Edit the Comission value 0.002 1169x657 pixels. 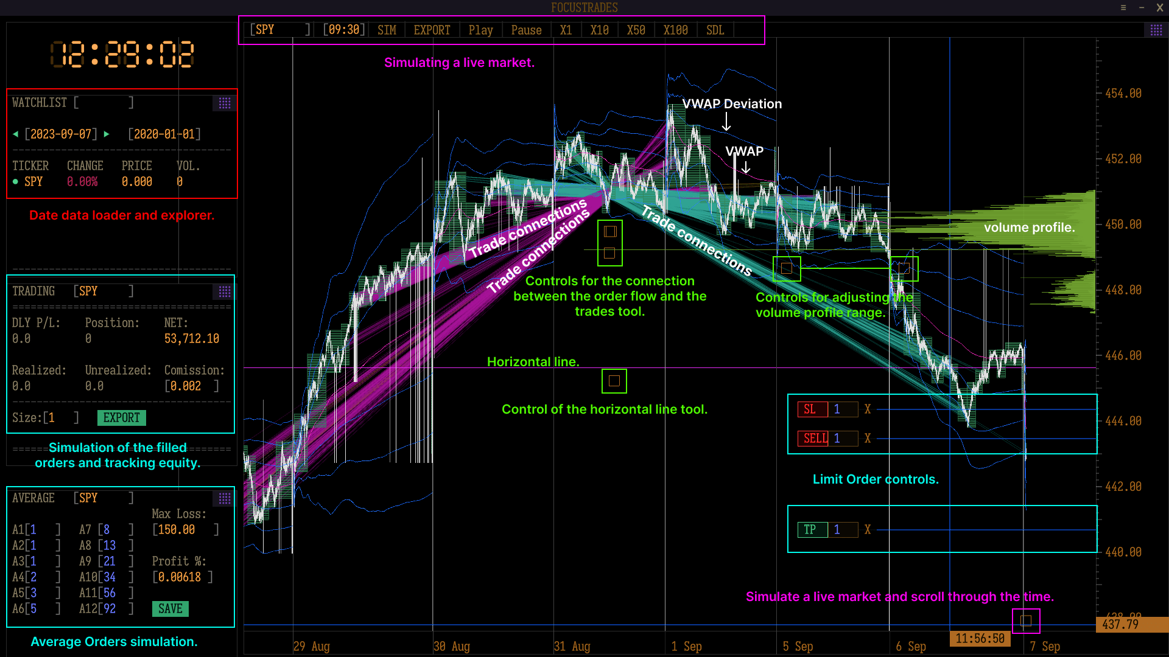pos(191,386)
